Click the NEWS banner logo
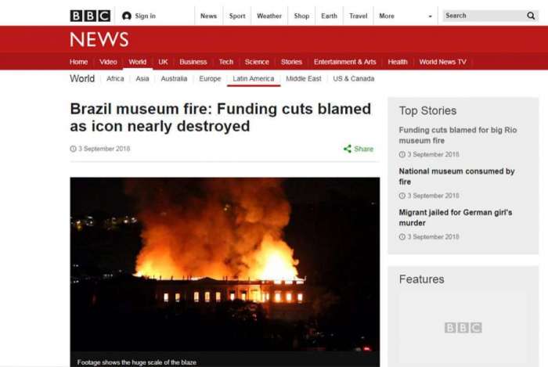 99,39
